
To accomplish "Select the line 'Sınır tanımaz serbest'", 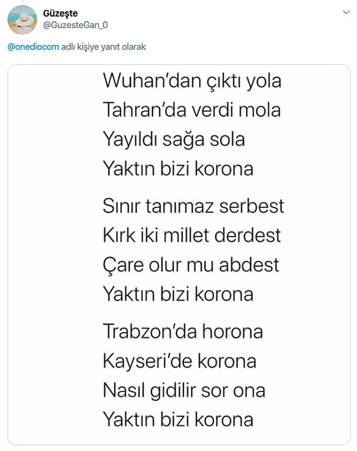I will pyautogui.click(x=193, y=206).
